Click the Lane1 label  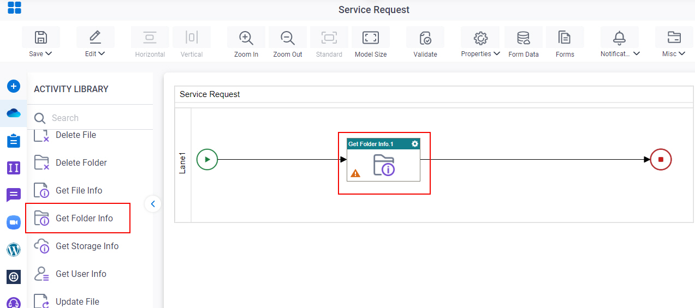coord(183,163)
